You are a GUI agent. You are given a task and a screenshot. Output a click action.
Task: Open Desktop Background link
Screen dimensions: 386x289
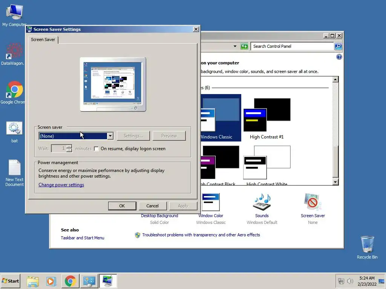tap(159, 216)
